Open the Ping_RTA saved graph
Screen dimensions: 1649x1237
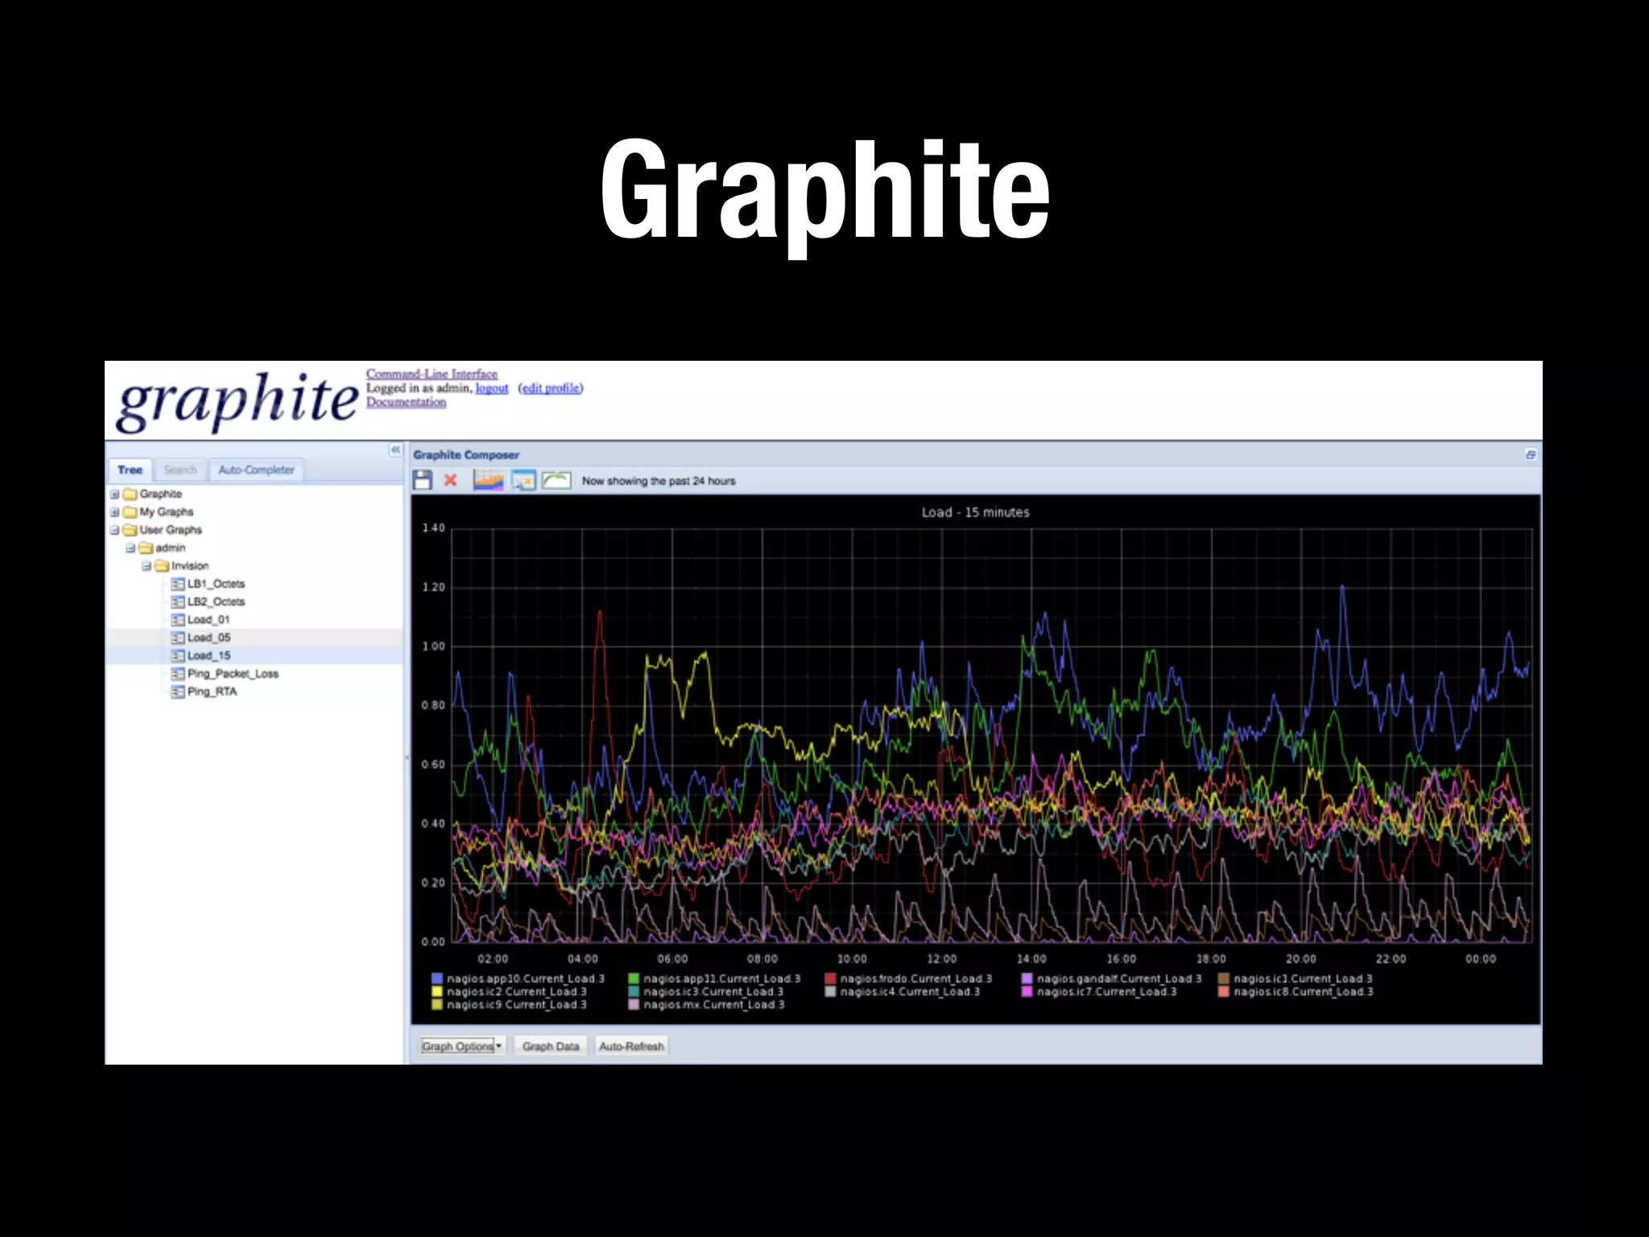click(211, 692)
